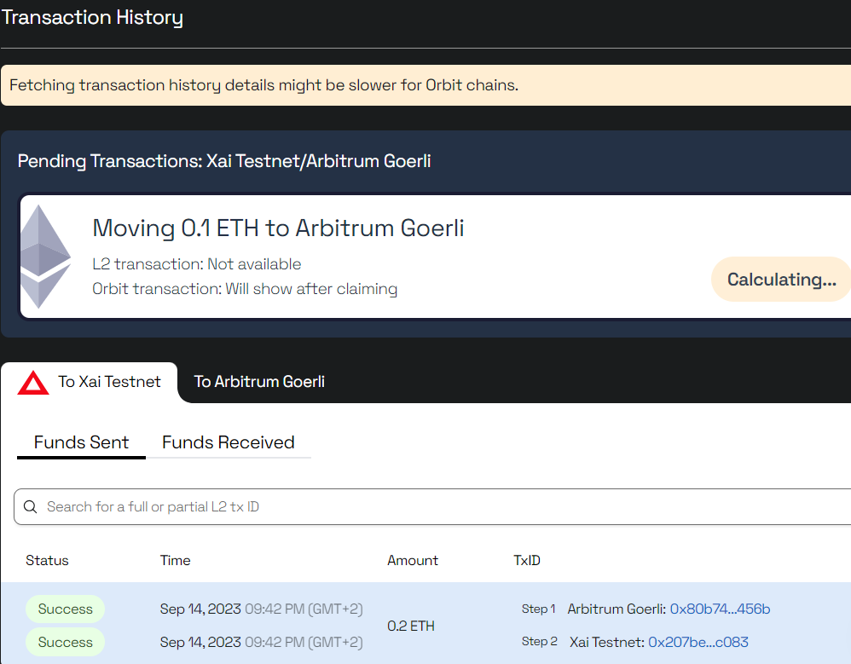Click the magnifier icon in search box
This screenshot has width=851, height=664.
31,506
